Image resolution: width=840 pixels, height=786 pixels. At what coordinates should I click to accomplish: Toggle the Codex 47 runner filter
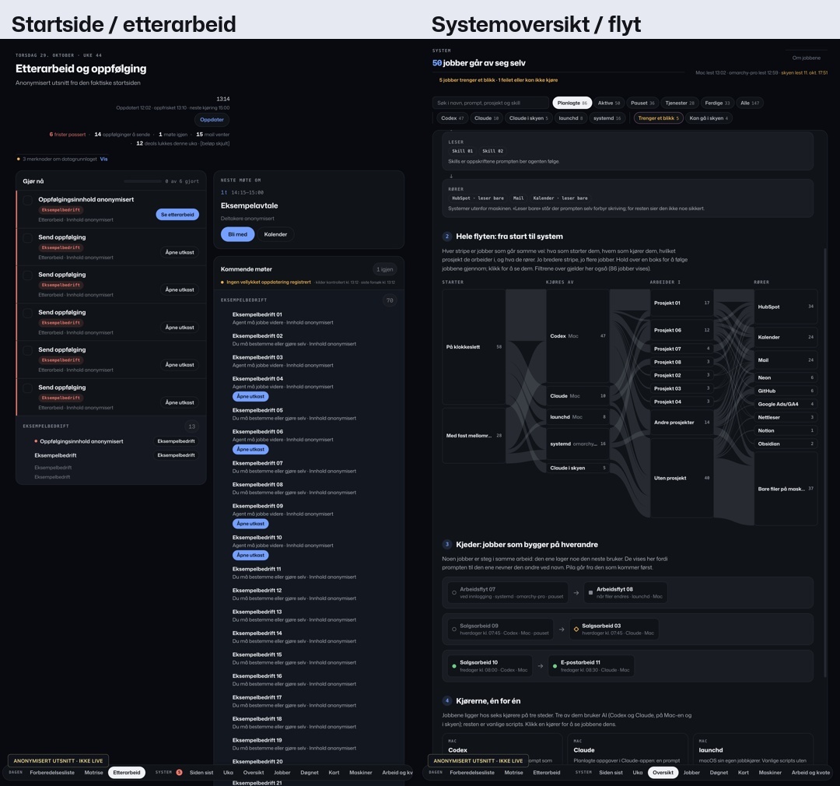[x=452, y=118]
